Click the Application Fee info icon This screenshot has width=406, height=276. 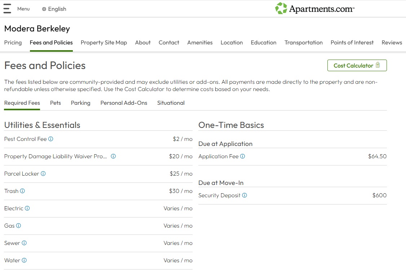tap(243, 156)
